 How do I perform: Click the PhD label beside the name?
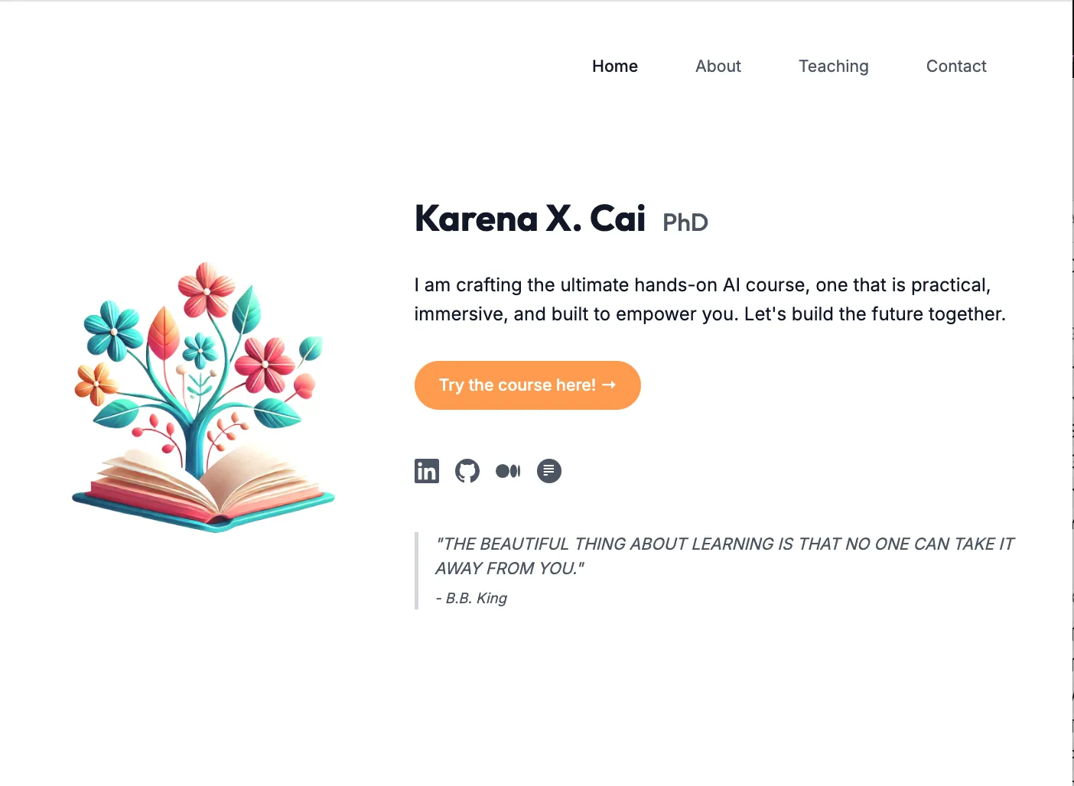[685, 222]
